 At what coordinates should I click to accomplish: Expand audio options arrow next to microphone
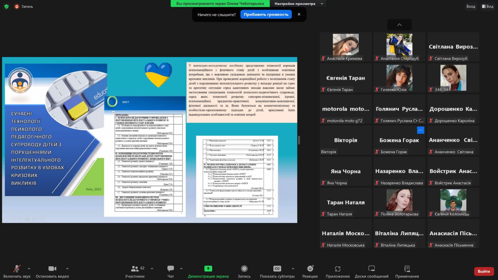click(29, 268)
